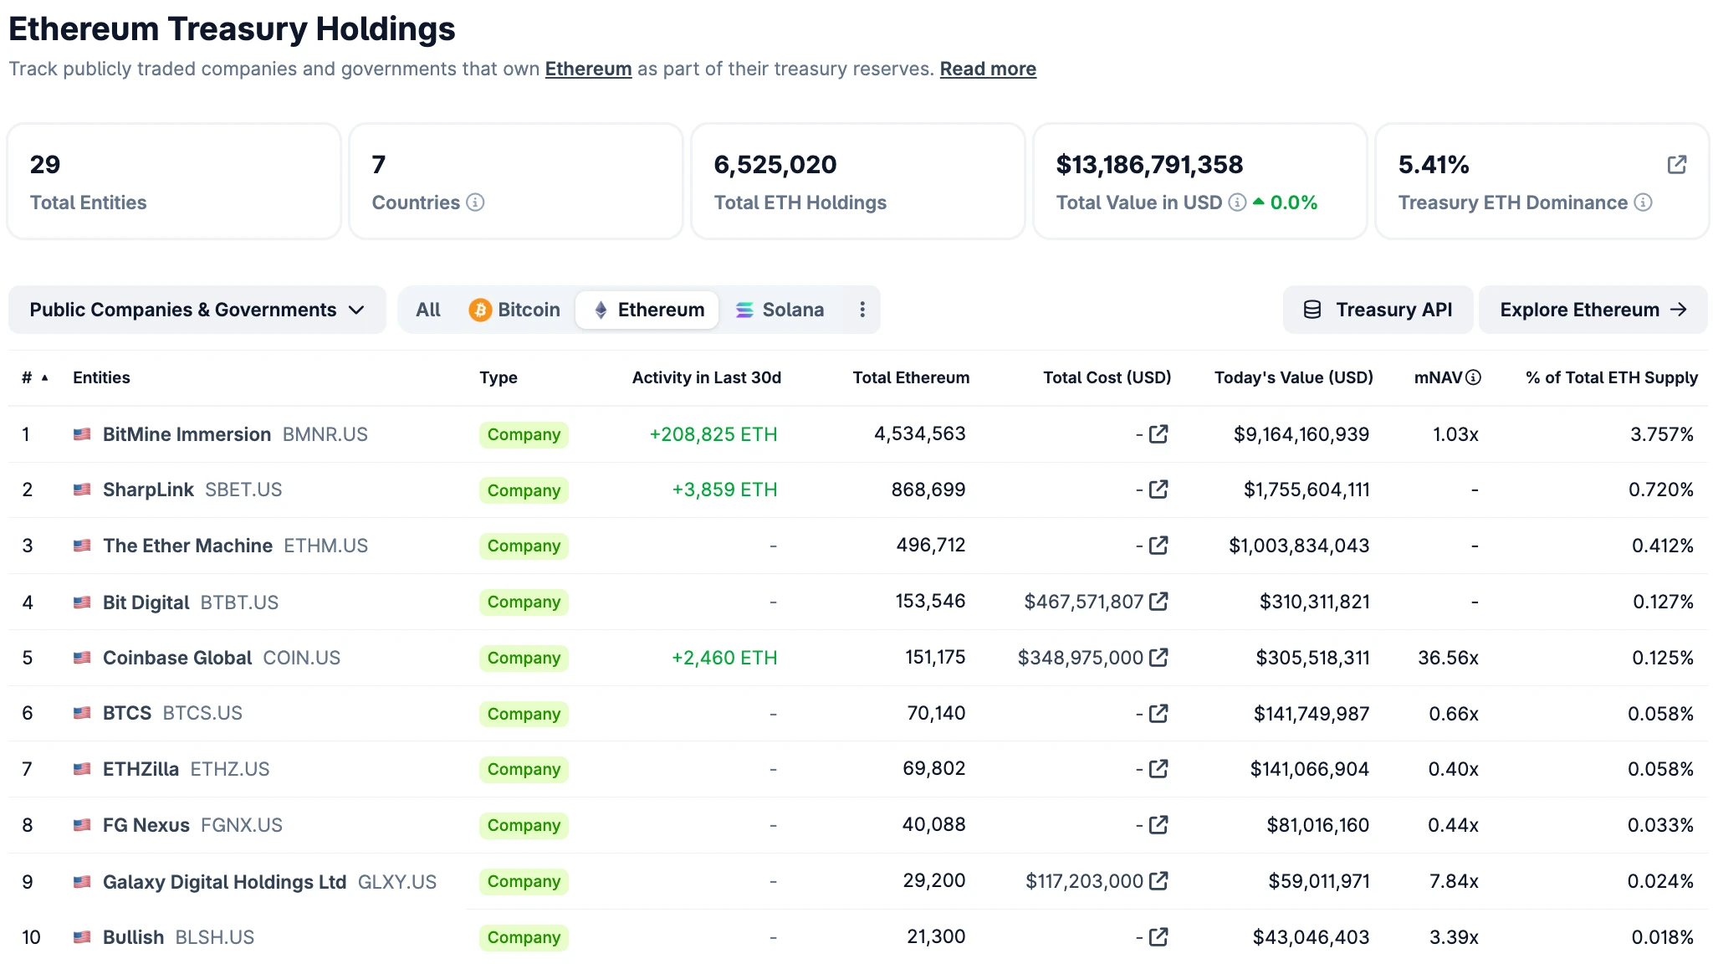Open the Coinbase Global cost source link icon
The height and width of the screenshot is (964, 1713).
point(1158,658)
